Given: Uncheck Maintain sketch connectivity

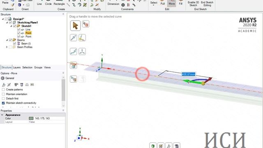Looking at the screenshot, I should [x=3, y=103].
